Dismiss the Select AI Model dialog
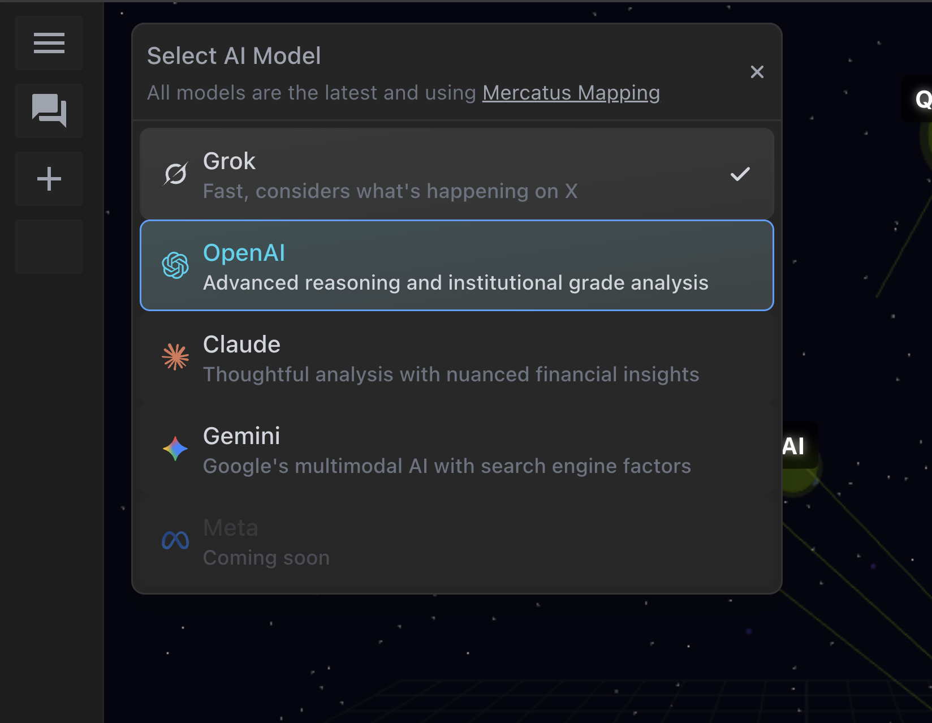The height and width of the screenshot is (723, 932). [757, 72]
